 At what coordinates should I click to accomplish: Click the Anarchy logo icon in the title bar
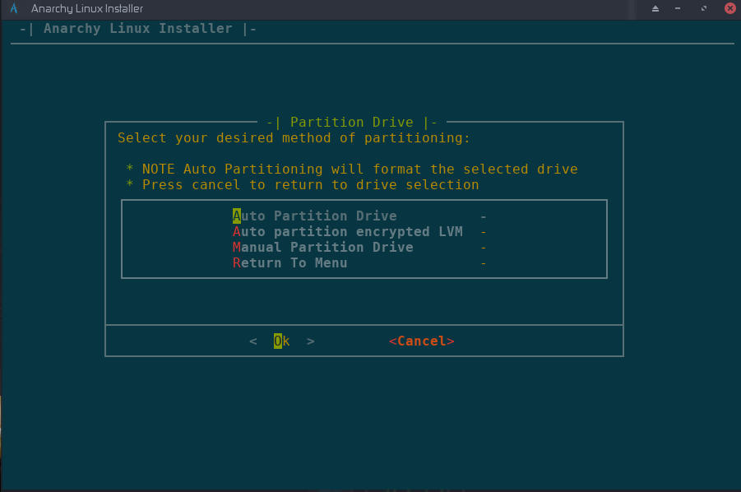pyautogui.click(x=13, y=8)
